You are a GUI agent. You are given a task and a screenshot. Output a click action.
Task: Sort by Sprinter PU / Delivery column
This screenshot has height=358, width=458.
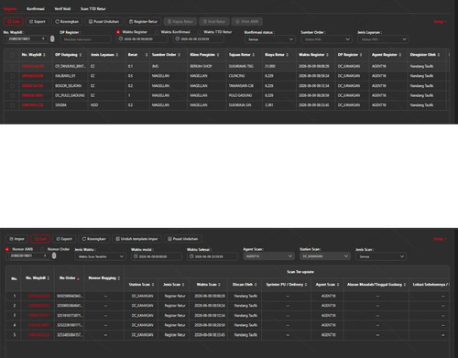[306, 285]
